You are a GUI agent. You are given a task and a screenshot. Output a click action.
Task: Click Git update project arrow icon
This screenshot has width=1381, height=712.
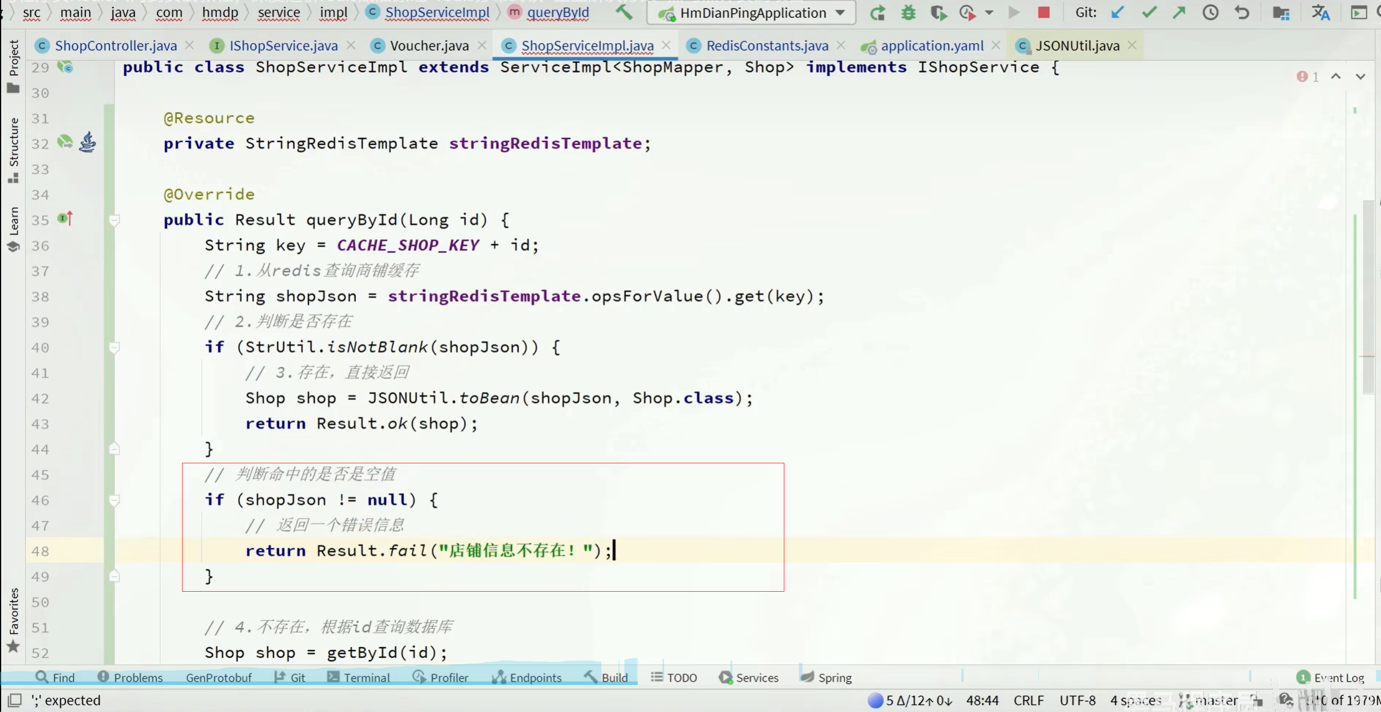click(x=1118, y=12)
